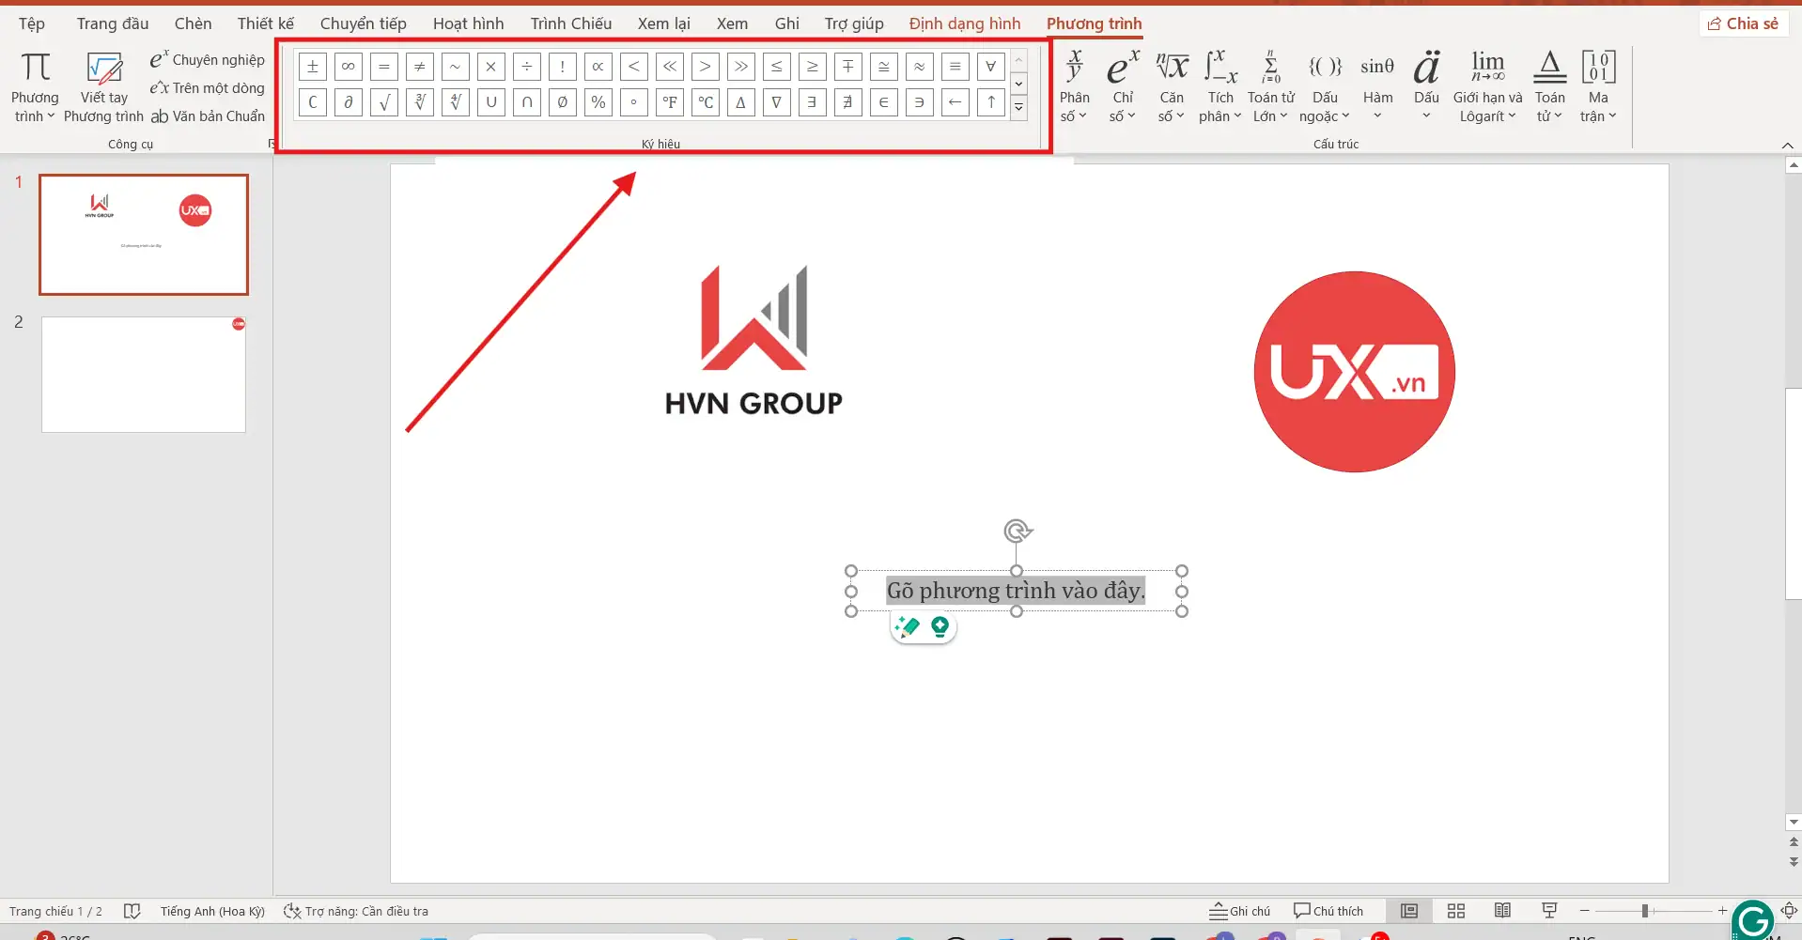
Task: Collapse the ribbon with the chevron
Action: pyautogui.click(x=1787, y=145)
